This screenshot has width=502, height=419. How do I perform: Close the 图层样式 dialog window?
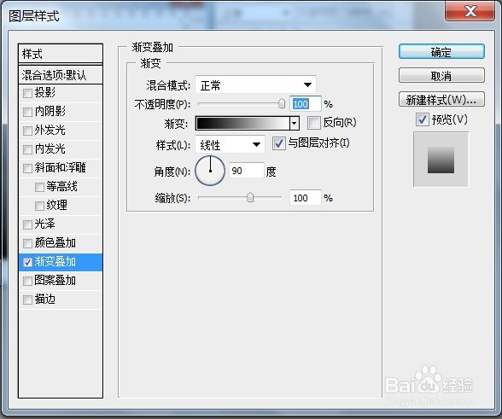click(x=470, y=12)
